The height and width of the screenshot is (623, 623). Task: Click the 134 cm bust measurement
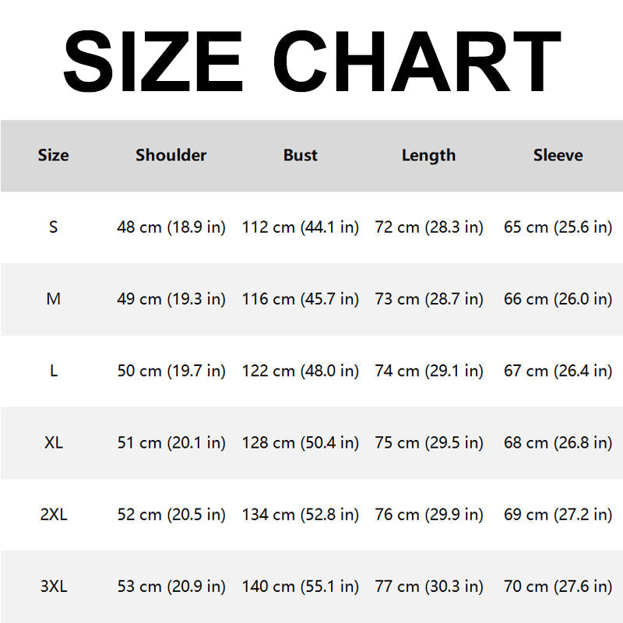(x=301, y=515)
